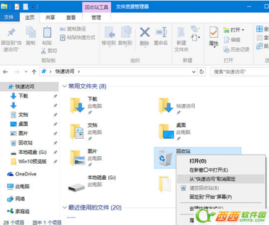Viewport: 269px width, 225px height.
Task: Click the Rename (重命名) ribbon icon
Action: [161, 32]
